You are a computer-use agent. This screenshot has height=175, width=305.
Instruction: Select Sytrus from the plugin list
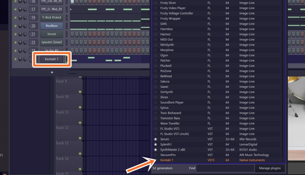pyautogui.click(x=165, y=108)
